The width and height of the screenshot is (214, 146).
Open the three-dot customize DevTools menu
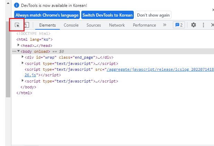(x=203, y=25)
